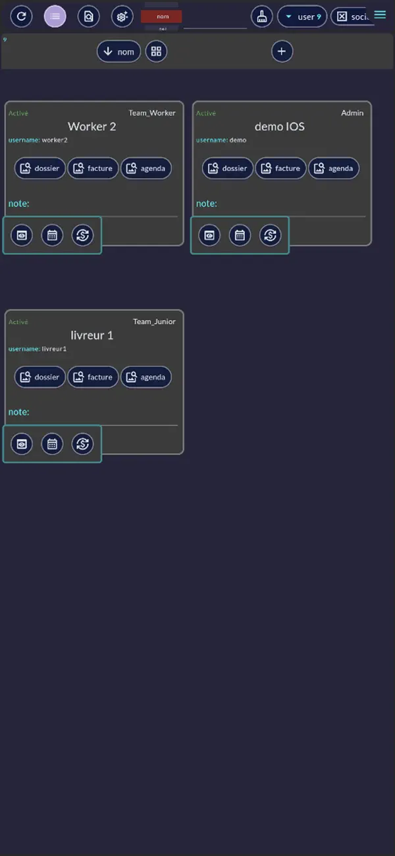Click the broom clear-filters icon
This screenshot has height=856, width=395.
(262, 16)
